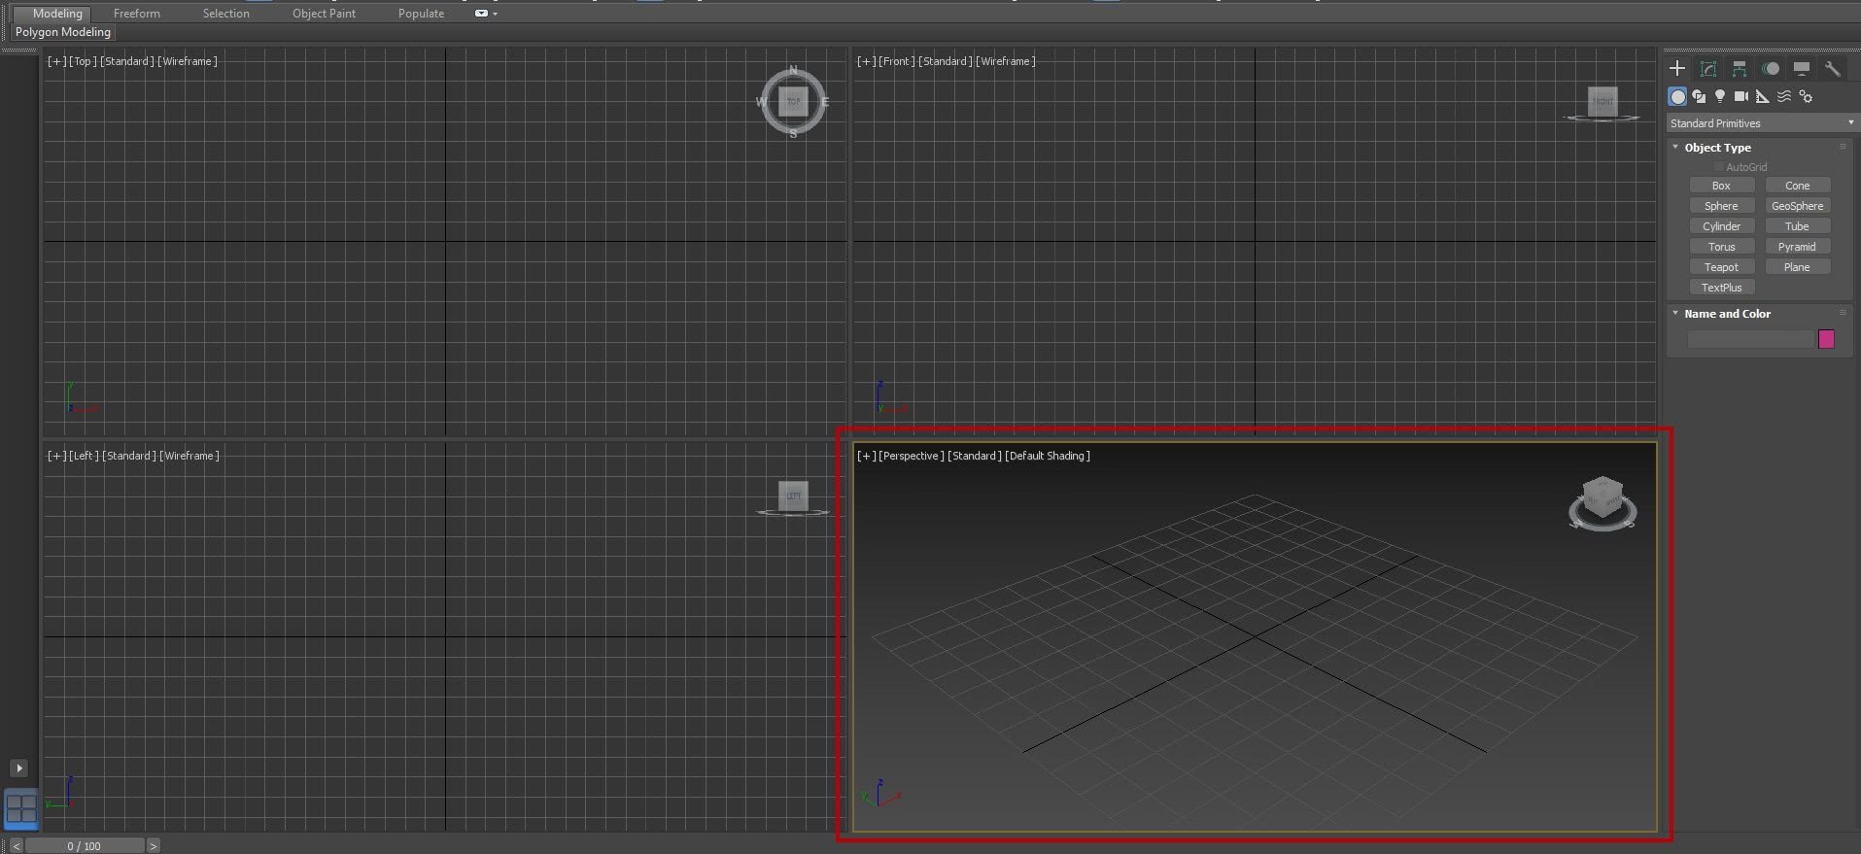Toggle the four-viewport layout button
This screenshot has height=854, width=1861.
pyautogui.click(x=21, y=808)
